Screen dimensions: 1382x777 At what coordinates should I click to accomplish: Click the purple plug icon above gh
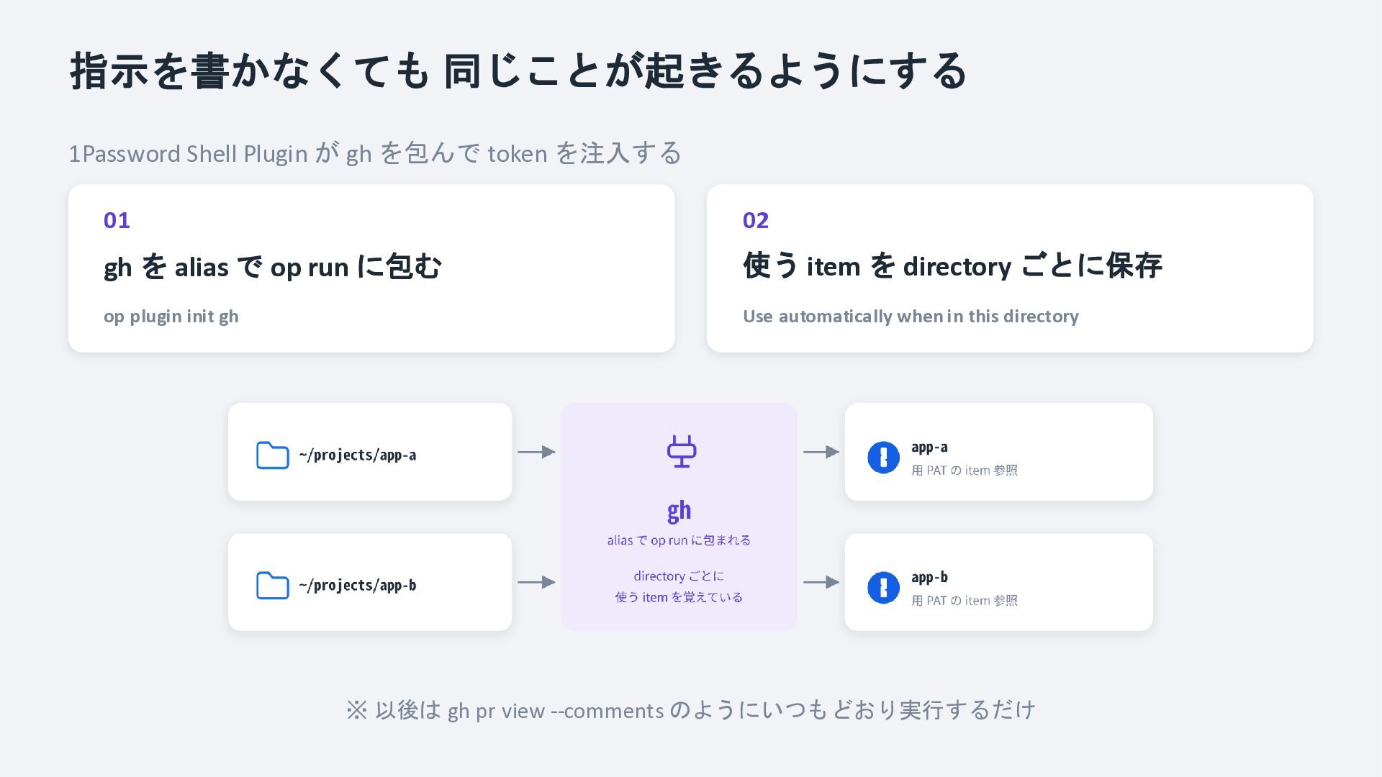pyautogui.click(x=681, y=452)
